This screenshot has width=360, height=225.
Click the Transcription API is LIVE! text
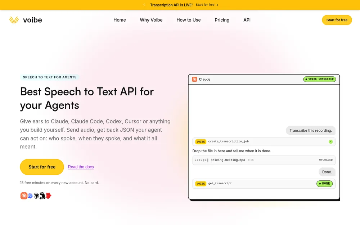[171, 5]
